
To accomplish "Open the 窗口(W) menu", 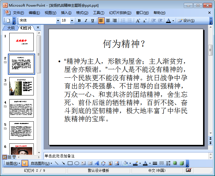I will coord(142,13).
